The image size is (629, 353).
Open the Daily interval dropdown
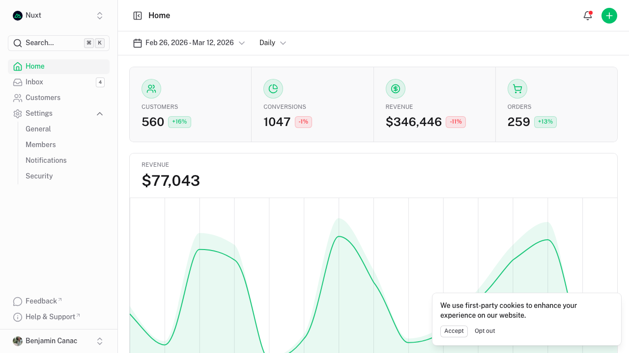pyautogui.click(x=272, y=43)
